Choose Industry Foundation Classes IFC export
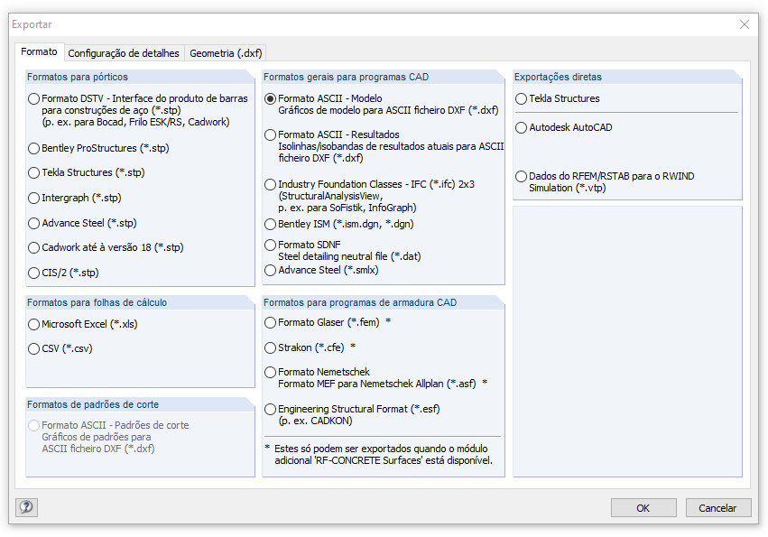 coord(270,183)
